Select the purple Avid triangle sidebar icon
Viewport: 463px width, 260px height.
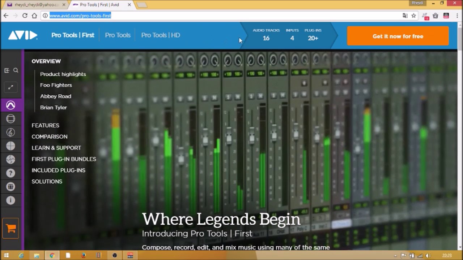[x=10, y=105]
